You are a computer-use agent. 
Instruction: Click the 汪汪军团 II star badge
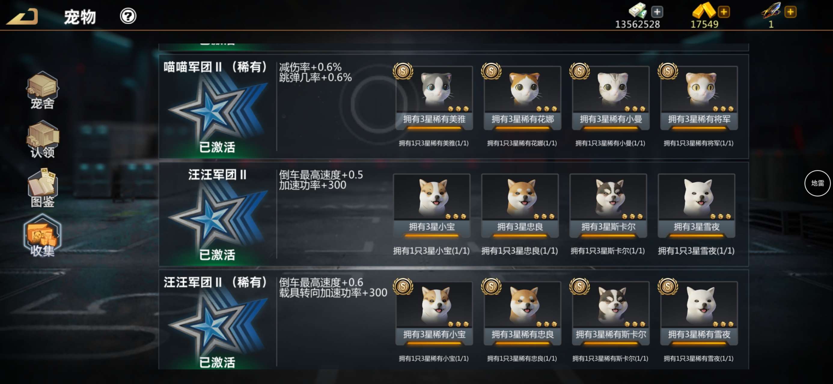pyautogui.click(x=217, y=216)
